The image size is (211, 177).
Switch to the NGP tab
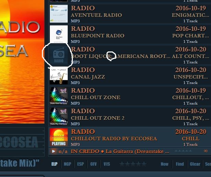click(x=67, y=164)
